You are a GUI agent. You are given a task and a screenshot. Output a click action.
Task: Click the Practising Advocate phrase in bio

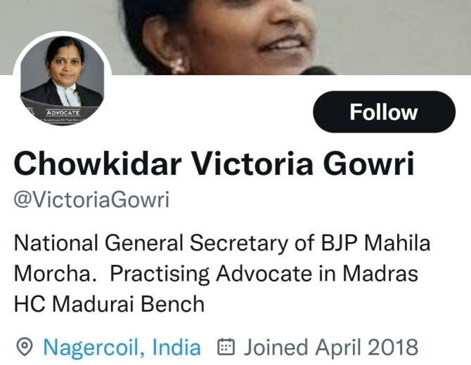(x=211, y=274)
